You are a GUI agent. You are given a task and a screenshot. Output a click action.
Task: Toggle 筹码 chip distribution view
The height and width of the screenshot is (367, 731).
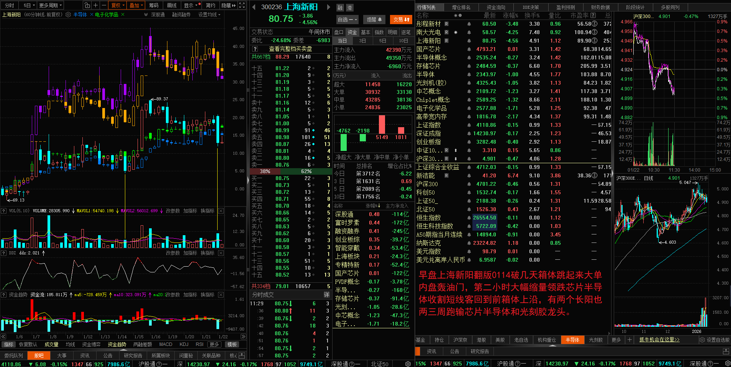154,5
